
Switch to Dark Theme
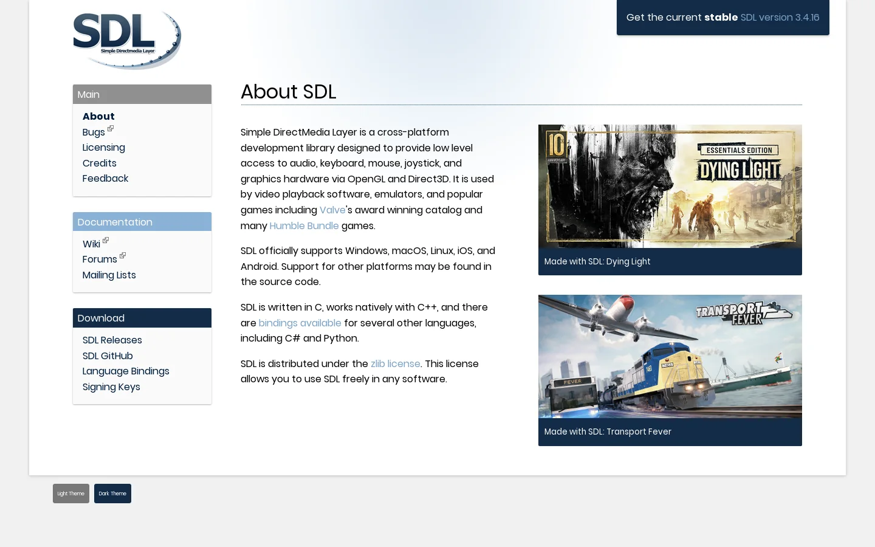(x=112, y=494)
